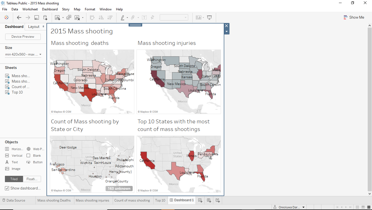Open the Size dropdown showing min 420x560
This screenshot has width=372, height=210.
(x=23, y=54)
